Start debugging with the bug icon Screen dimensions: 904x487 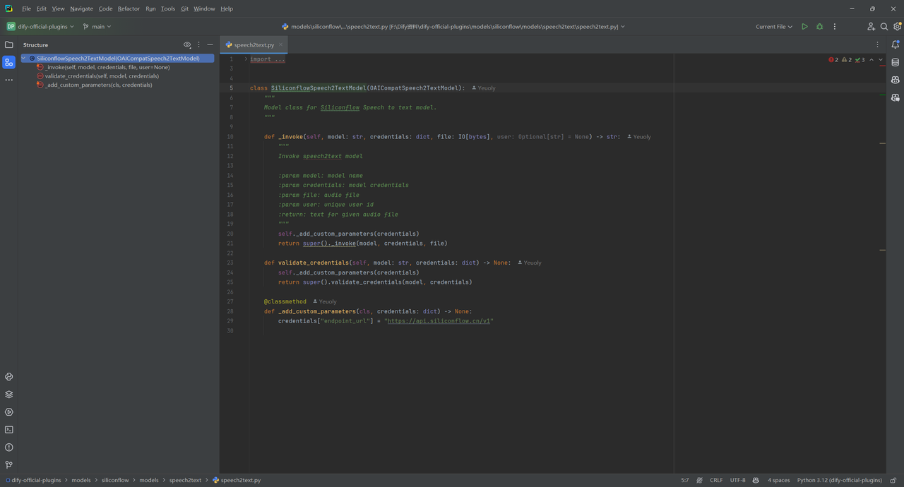click(x=819, y=27)
